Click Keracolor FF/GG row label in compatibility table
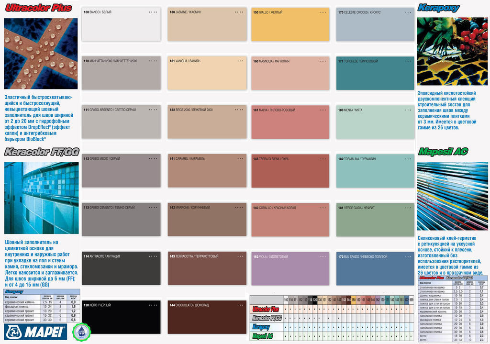The image size is (490, 344). tap(267, 318)
